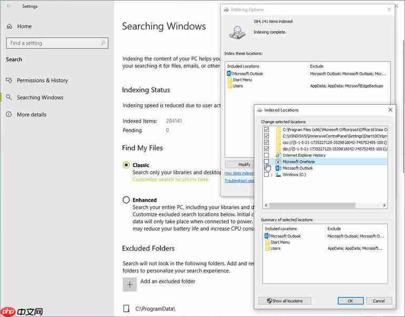This screenshot has height=317, width=405.
Task: Select the dp:// location path row
Action: pyautogui.click(x=335, y=149)
